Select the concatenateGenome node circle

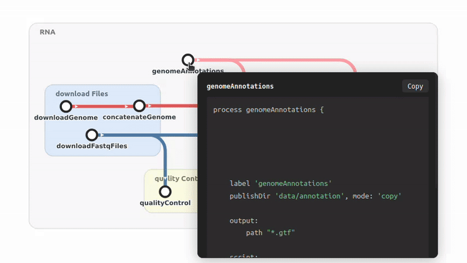tap(139, 106)
